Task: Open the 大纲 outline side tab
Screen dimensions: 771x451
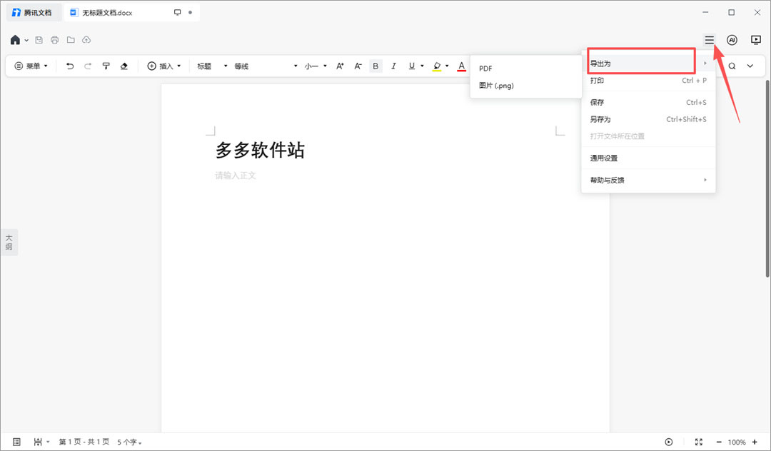Action: (9, 242)
